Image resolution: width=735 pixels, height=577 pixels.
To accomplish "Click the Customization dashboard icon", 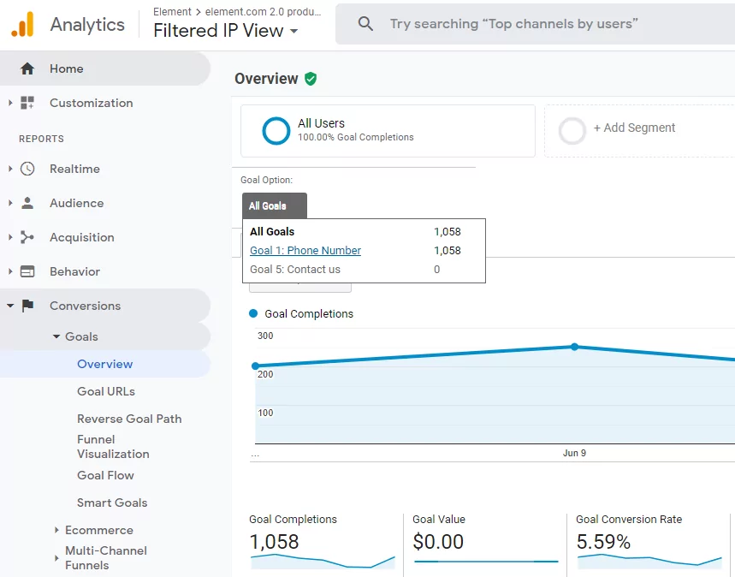I will coord(27,103).
